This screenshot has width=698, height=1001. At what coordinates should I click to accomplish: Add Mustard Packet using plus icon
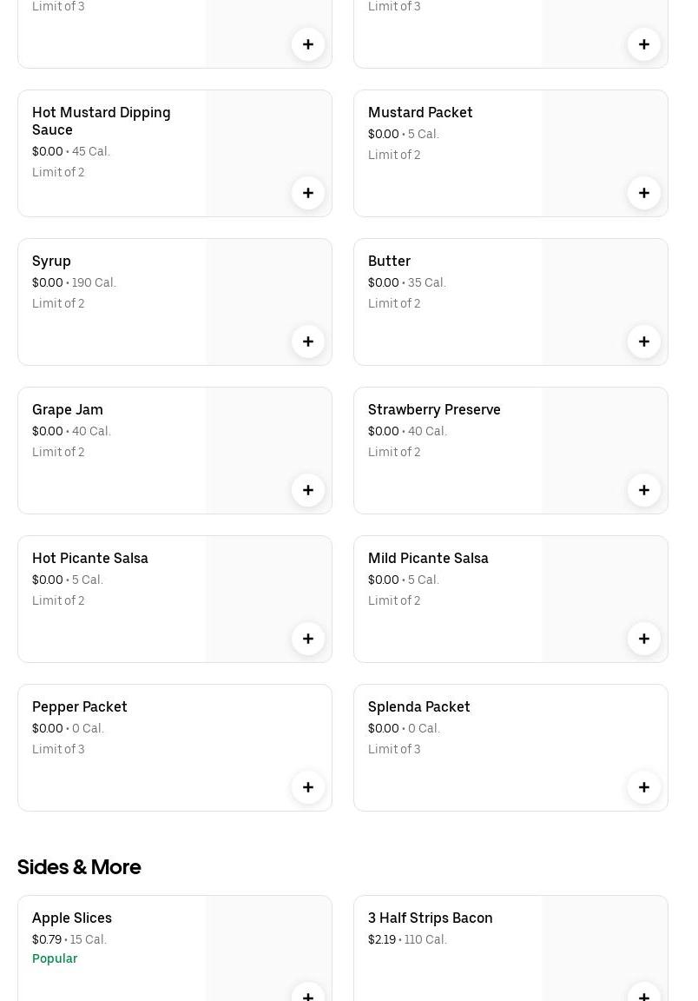(x=644, y=193)
